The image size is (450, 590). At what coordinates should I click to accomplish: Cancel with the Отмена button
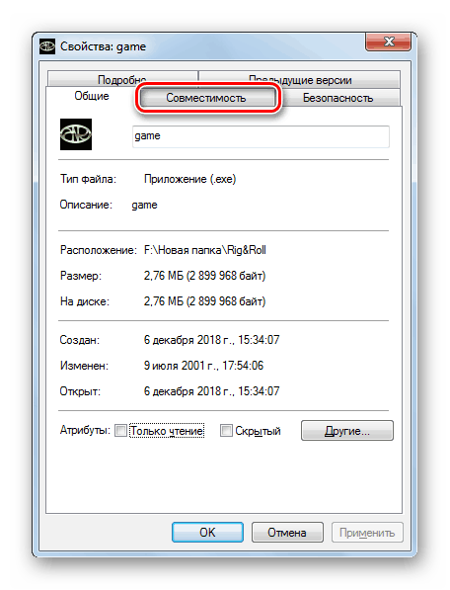coord(287,532)
